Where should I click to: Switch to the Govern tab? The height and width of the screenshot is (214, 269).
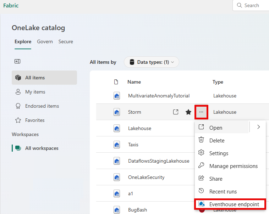click(x=45, y=41)
